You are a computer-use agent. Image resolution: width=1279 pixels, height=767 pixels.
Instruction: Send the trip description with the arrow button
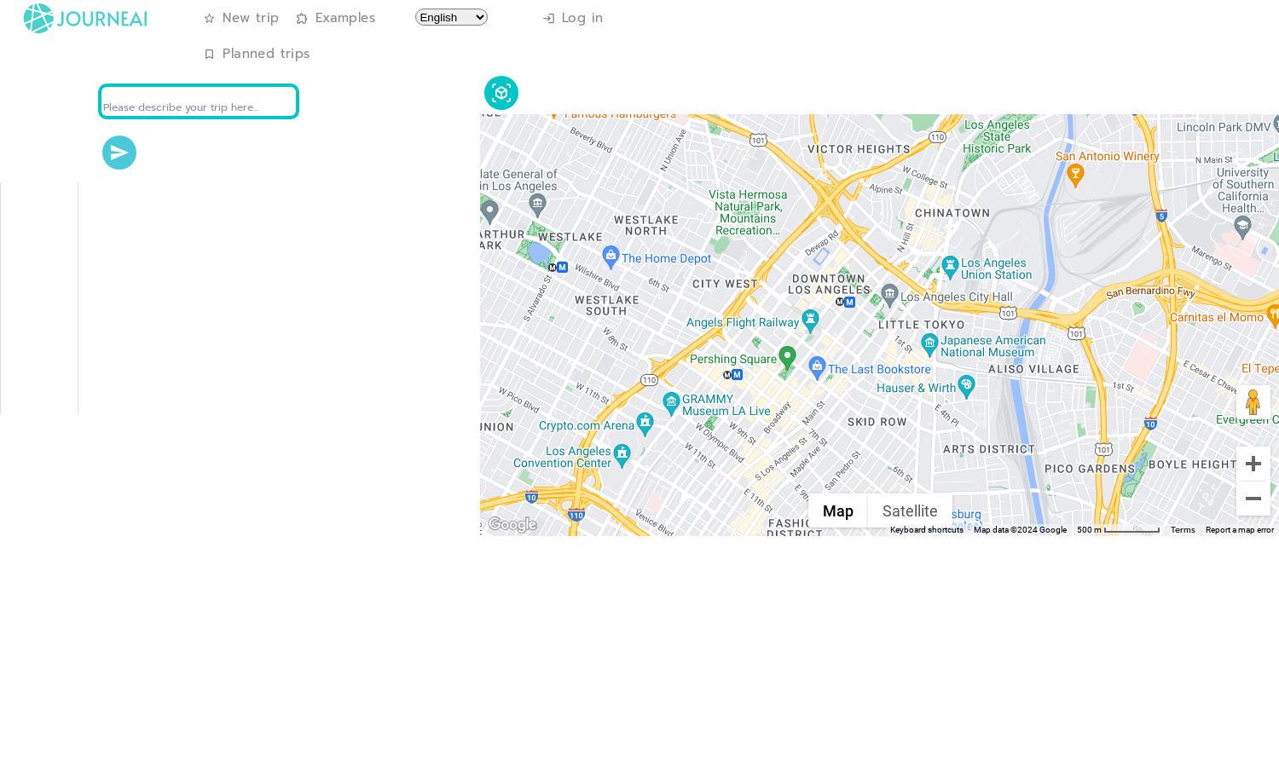(119, 153)
